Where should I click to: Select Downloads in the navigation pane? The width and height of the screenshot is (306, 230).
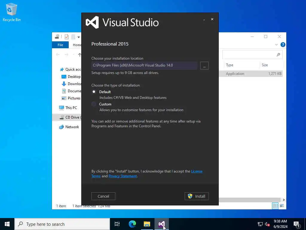tap(71, 84)
